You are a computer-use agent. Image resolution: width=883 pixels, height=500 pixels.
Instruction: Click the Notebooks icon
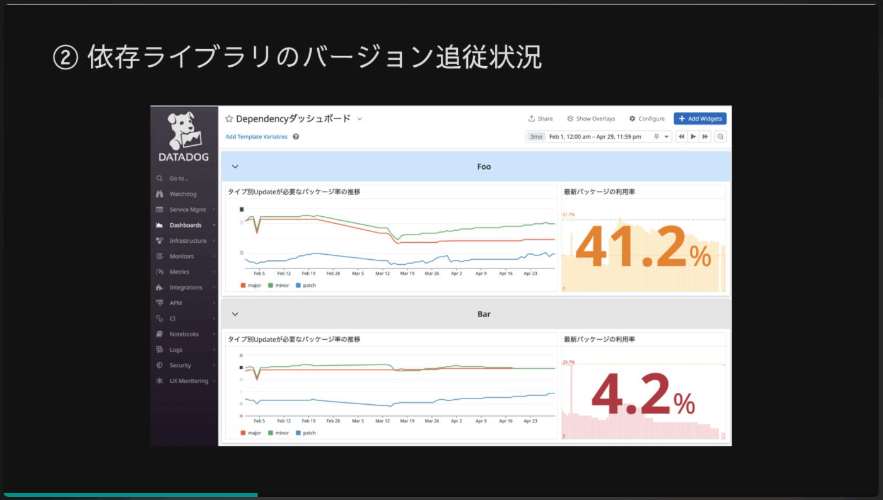pos(160,334)
